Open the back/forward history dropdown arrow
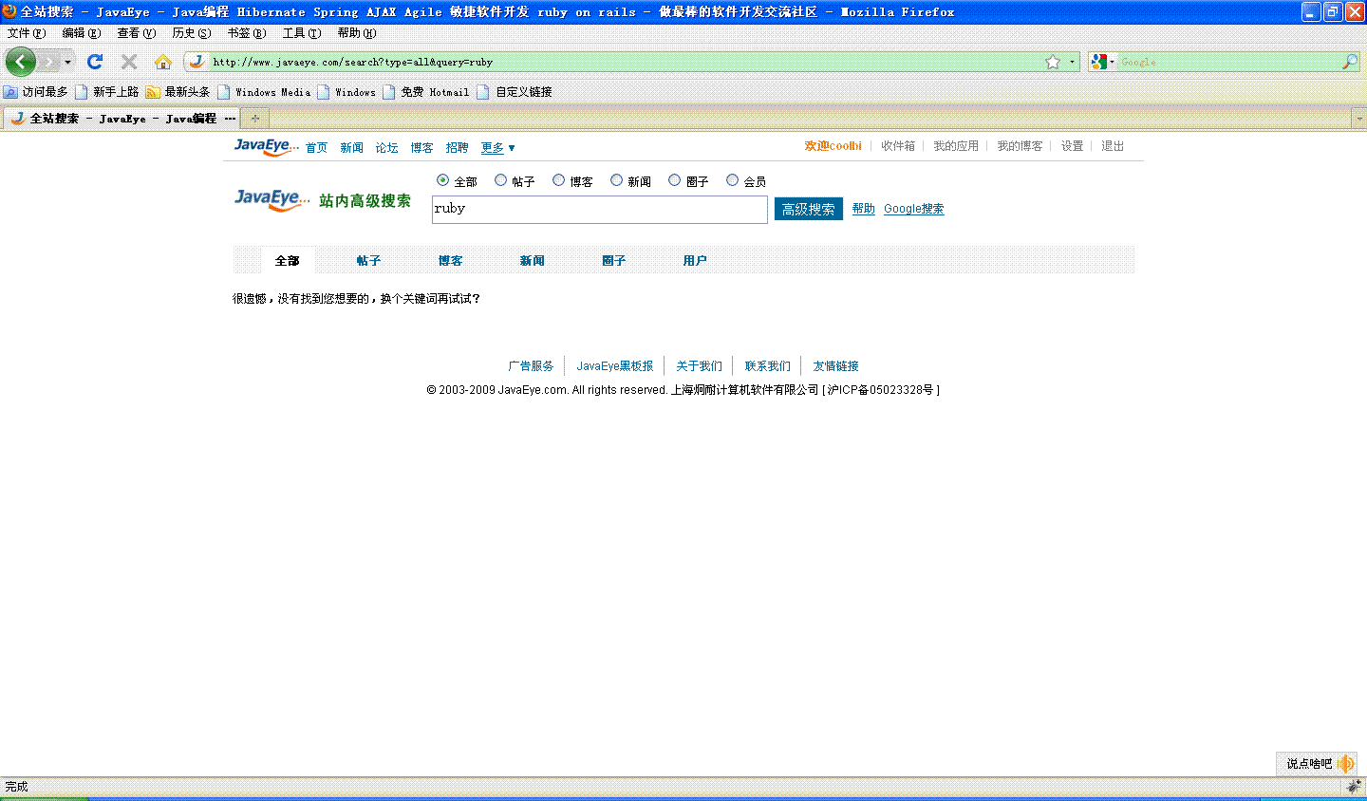Viewport: 1367px width, 801px height. tap(67, 62)
